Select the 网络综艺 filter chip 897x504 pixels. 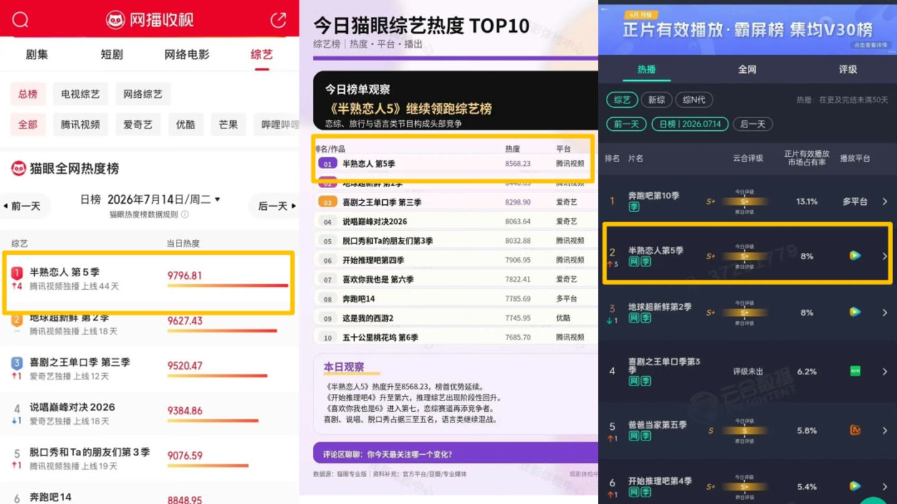[143, 94]
